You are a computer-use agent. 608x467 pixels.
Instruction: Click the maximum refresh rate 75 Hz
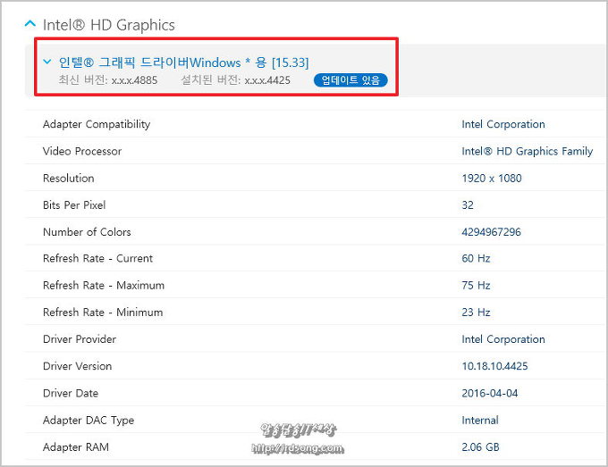point(476,286)
